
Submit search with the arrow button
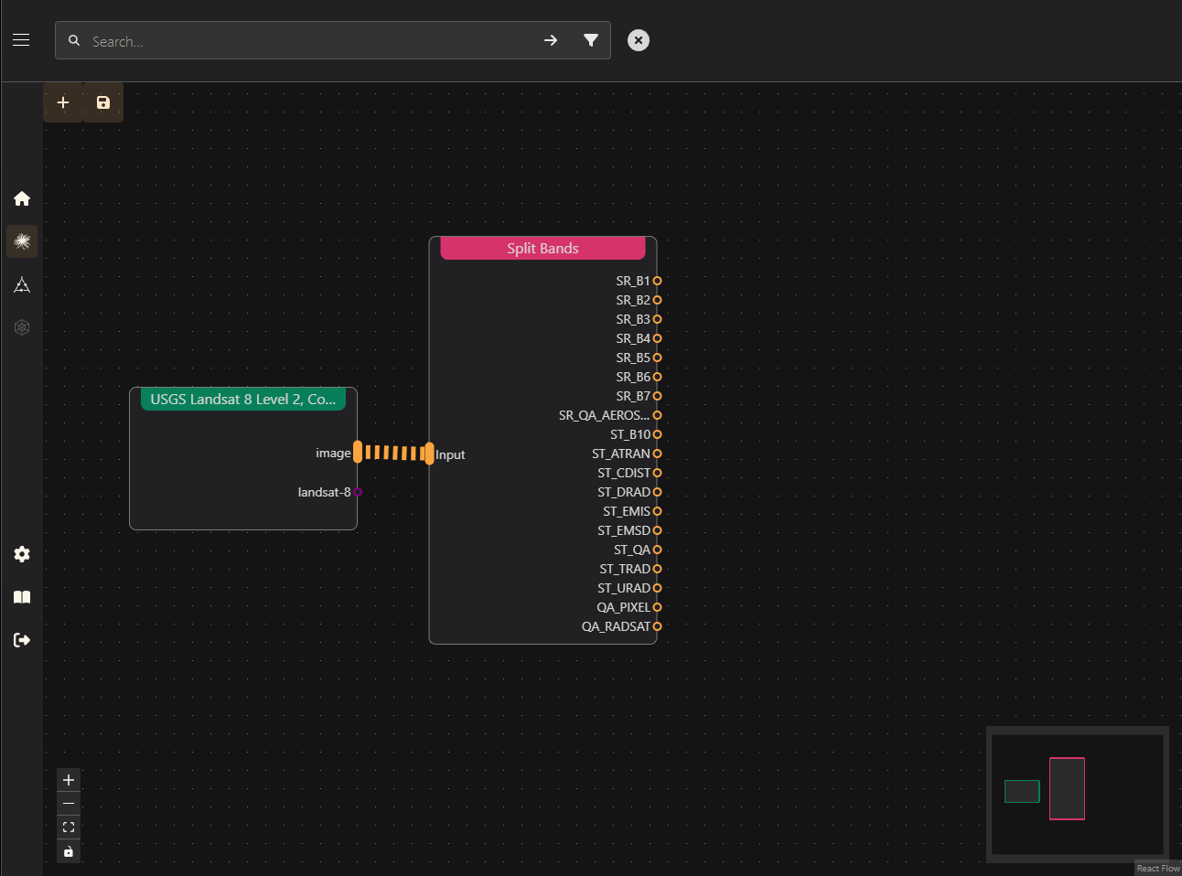pos(551,40)
